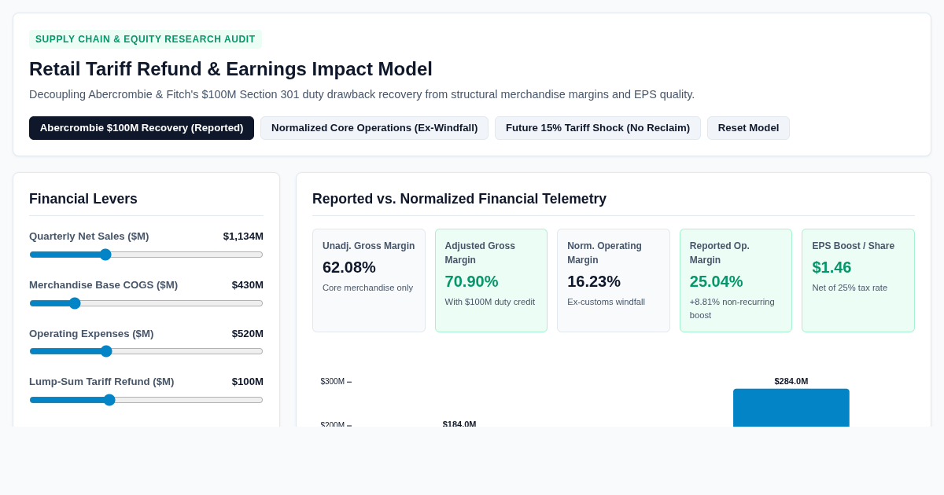This screenshot has height=495, width=944.
Task: Click the $1,134M net sales value
Action: point(243,236)
